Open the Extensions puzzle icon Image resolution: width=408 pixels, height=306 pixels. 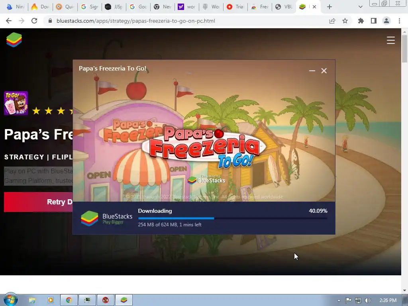361,21
